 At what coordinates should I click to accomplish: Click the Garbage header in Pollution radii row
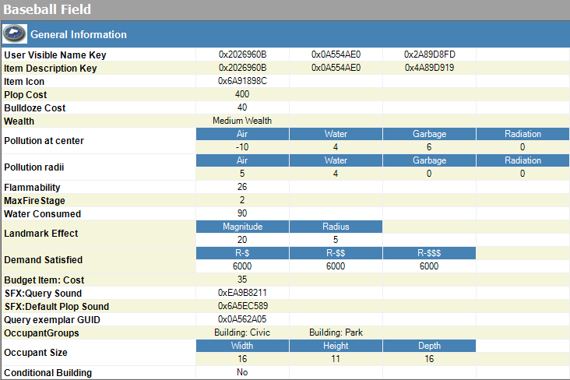[x=429, y=160]
